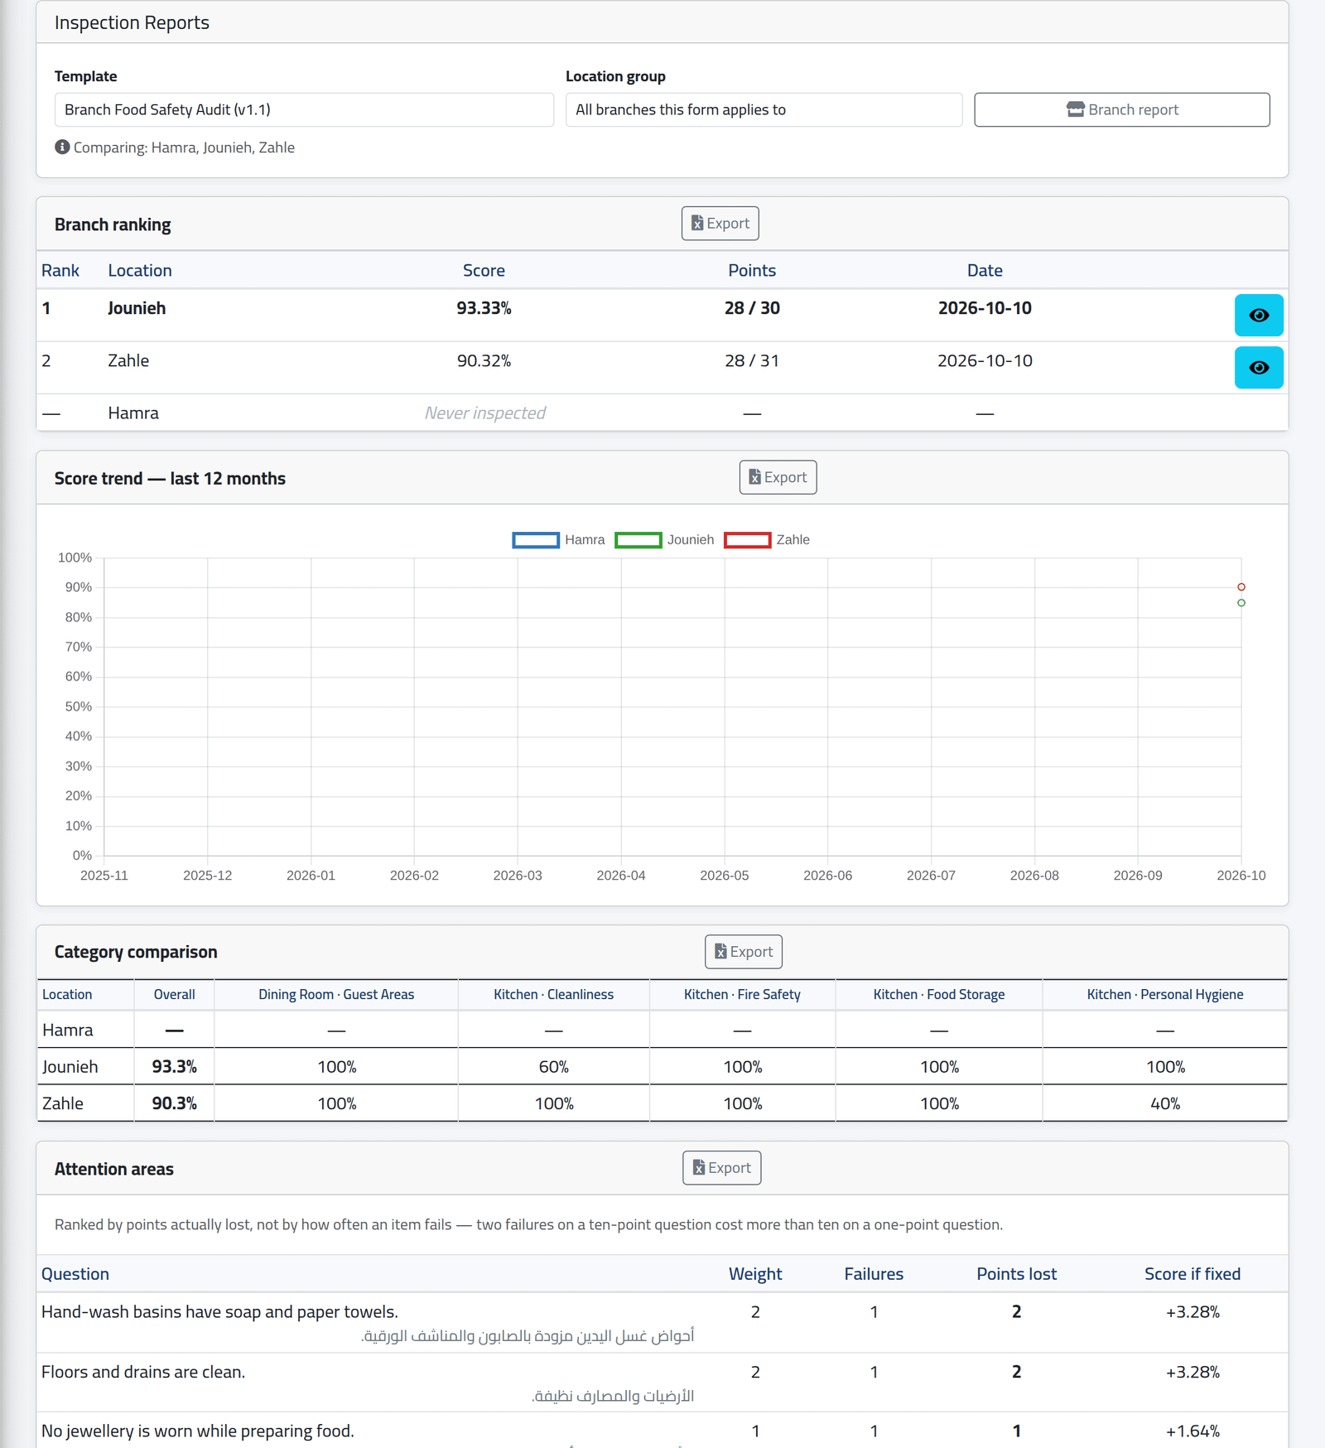Click Zahle's 40% personal hygiene cell

pyautogui.click(x=1165, y=1103)
